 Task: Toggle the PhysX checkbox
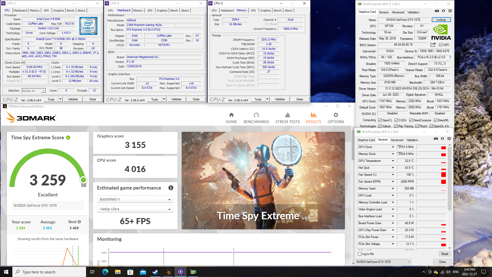417,126
